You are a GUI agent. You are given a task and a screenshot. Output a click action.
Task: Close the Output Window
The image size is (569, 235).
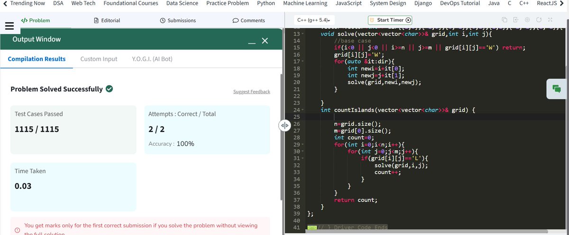pos(265,42)
